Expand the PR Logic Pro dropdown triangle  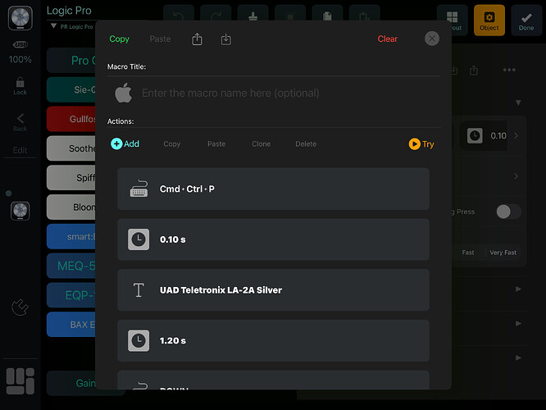[x=53, y=26]
